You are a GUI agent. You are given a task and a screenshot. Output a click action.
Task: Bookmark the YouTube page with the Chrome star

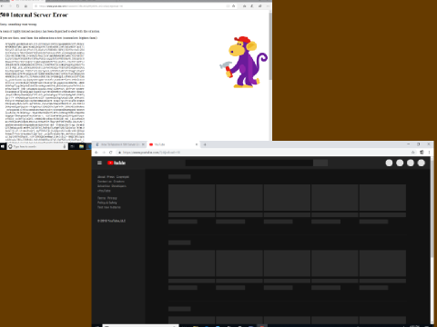413,153
